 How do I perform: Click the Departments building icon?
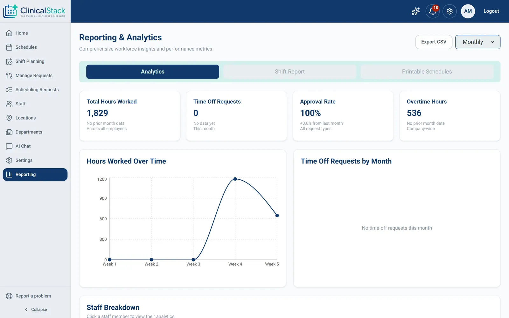point(9,132)
